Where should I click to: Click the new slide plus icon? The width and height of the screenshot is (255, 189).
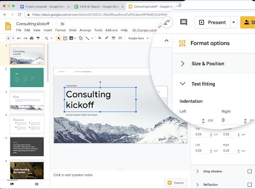pos(8,38)
